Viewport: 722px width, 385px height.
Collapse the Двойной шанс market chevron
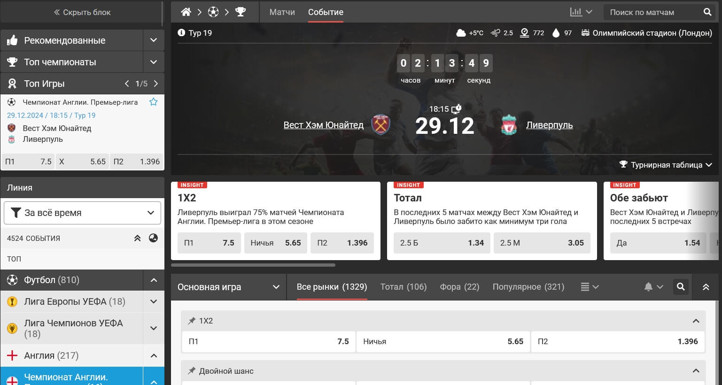(x=696, y=371)
